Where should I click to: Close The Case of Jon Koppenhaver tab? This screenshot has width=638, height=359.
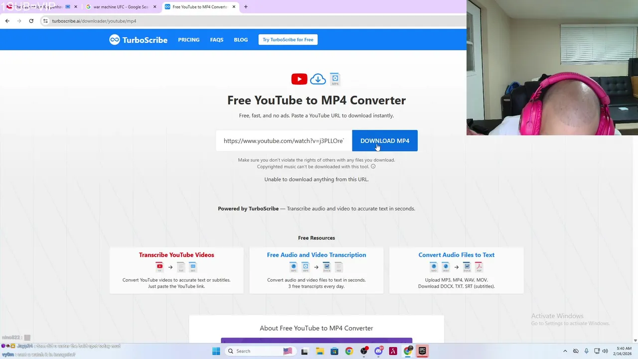pyautogui.click(x=76, y=7)
